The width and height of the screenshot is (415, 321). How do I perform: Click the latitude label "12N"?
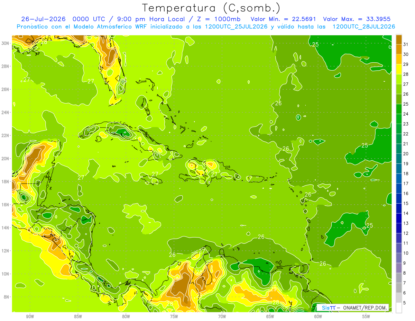tap(6, 251)
